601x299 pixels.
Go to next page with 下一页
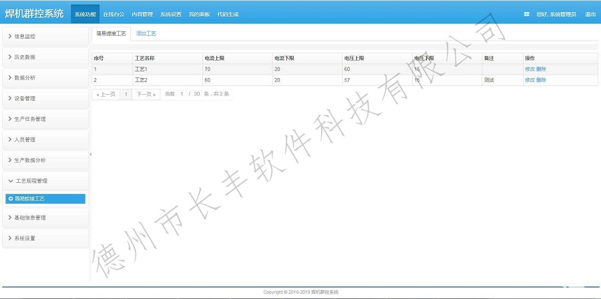[147, 95]
